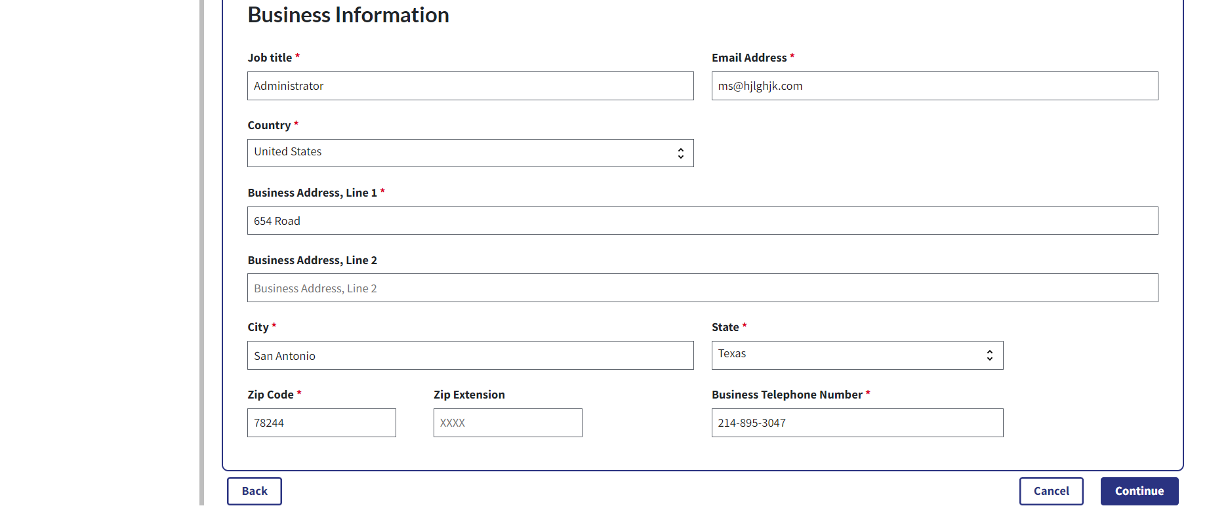Image resolution: width=1207 pixels, height=529 pixels.
Task: Click into the Email Address input field
Action: point(934,86)
